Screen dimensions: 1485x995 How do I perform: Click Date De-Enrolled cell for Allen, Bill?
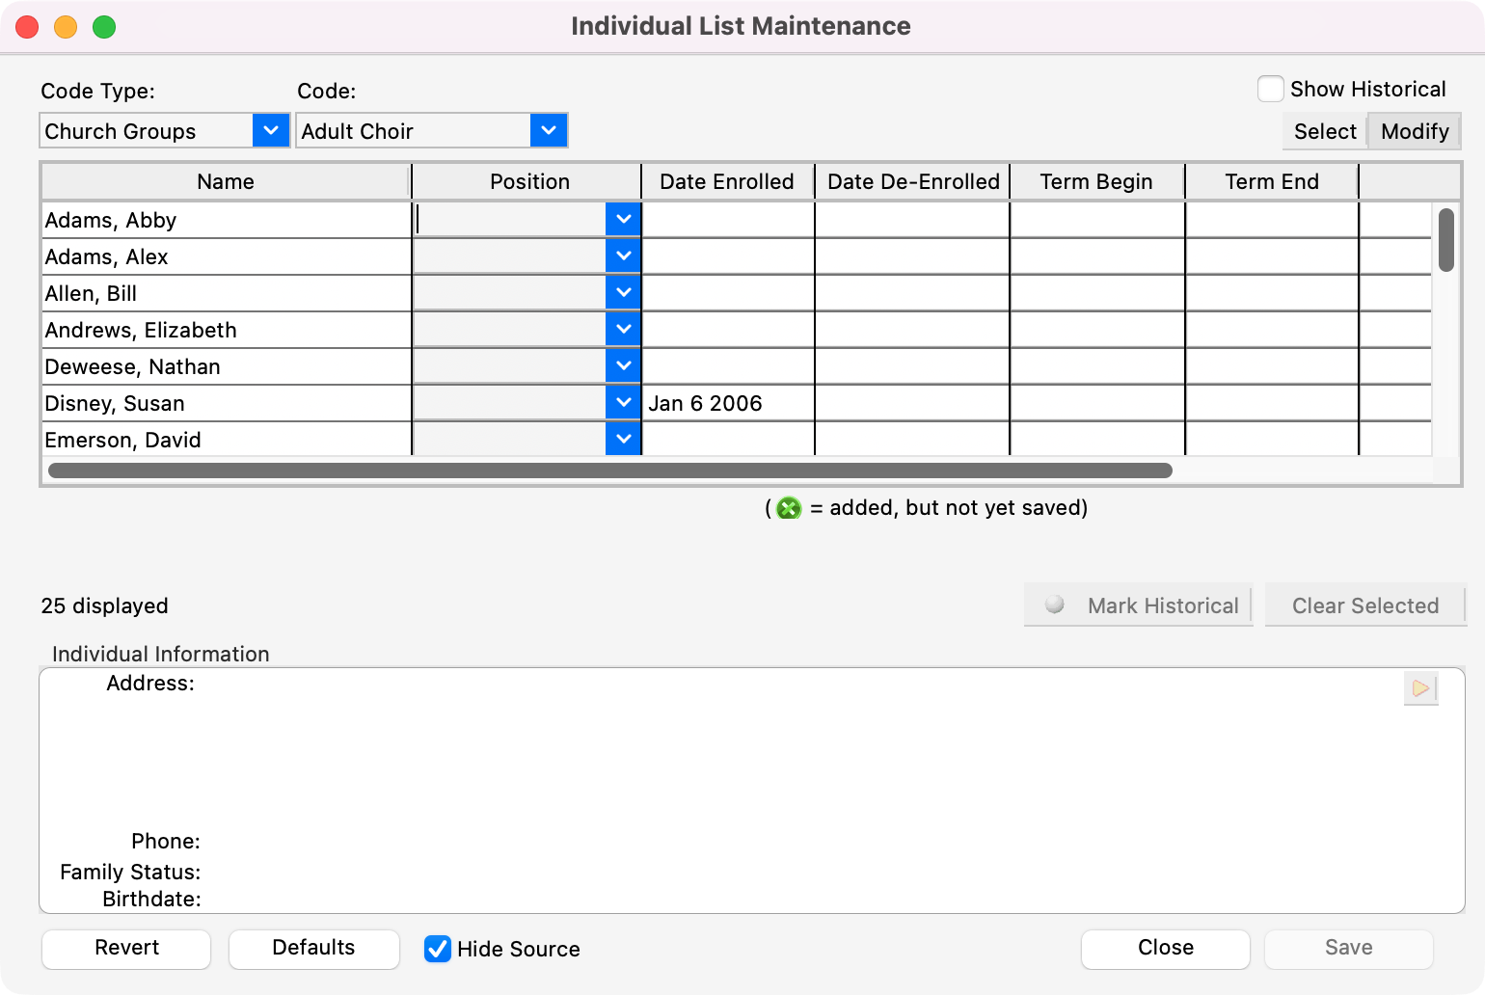[912, 293]
